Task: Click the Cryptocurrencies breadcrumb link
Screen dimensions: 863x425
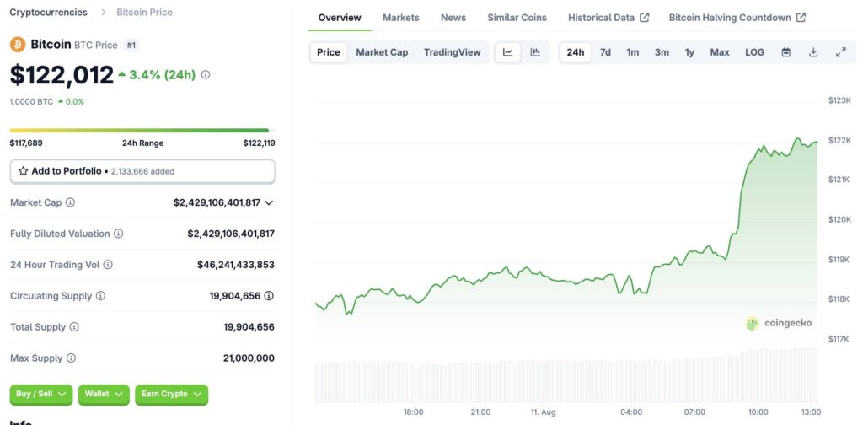Action: click(x=48, y=12)
